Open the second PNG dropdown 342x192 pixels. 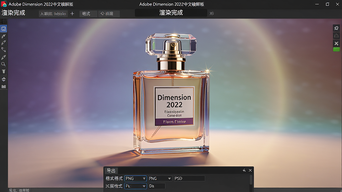point(160,179)
